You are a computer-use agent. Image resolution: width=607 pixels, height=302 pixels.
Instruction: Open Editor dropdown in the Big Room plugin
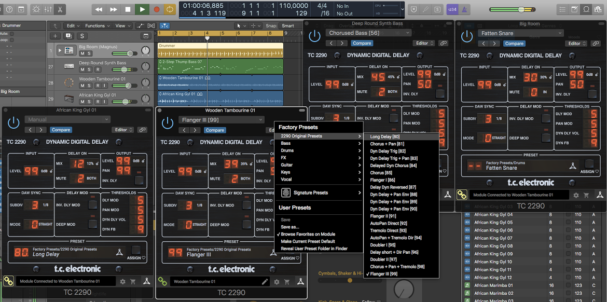tap(576, 44)
